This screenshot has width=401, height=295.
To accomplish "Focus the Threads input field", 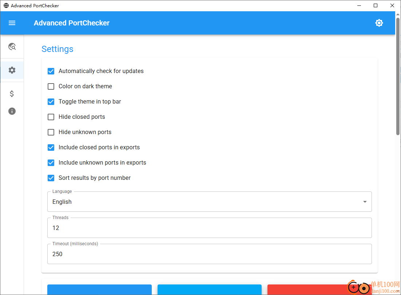I will (x=210, y=228).
